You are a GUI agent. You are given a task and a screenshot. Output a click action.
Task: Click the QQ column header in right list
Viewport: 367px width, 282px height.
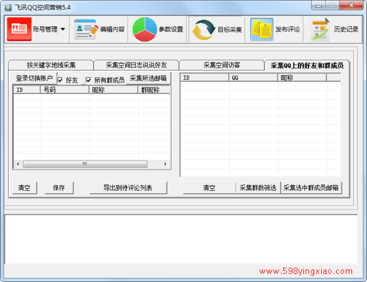click(x=253, y=77)
